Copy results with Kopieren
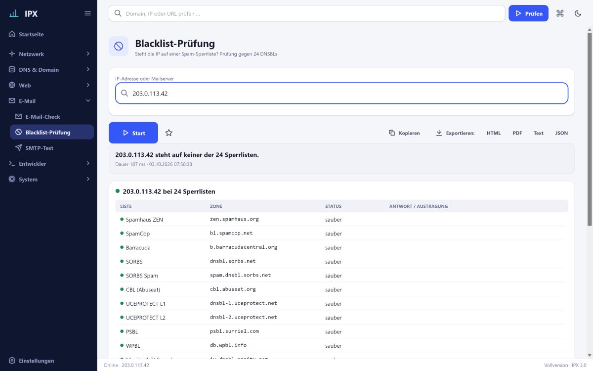 (405, 133)
